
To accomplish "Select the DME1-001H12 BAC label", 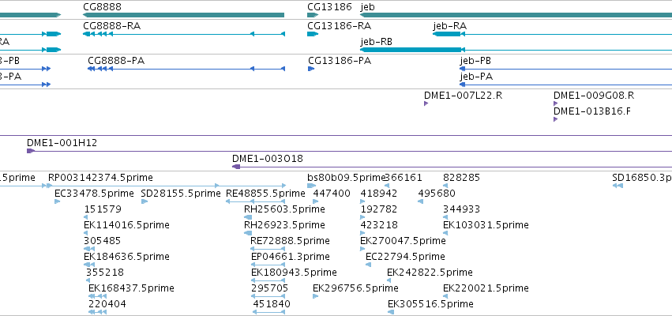I will coord(62,143).
